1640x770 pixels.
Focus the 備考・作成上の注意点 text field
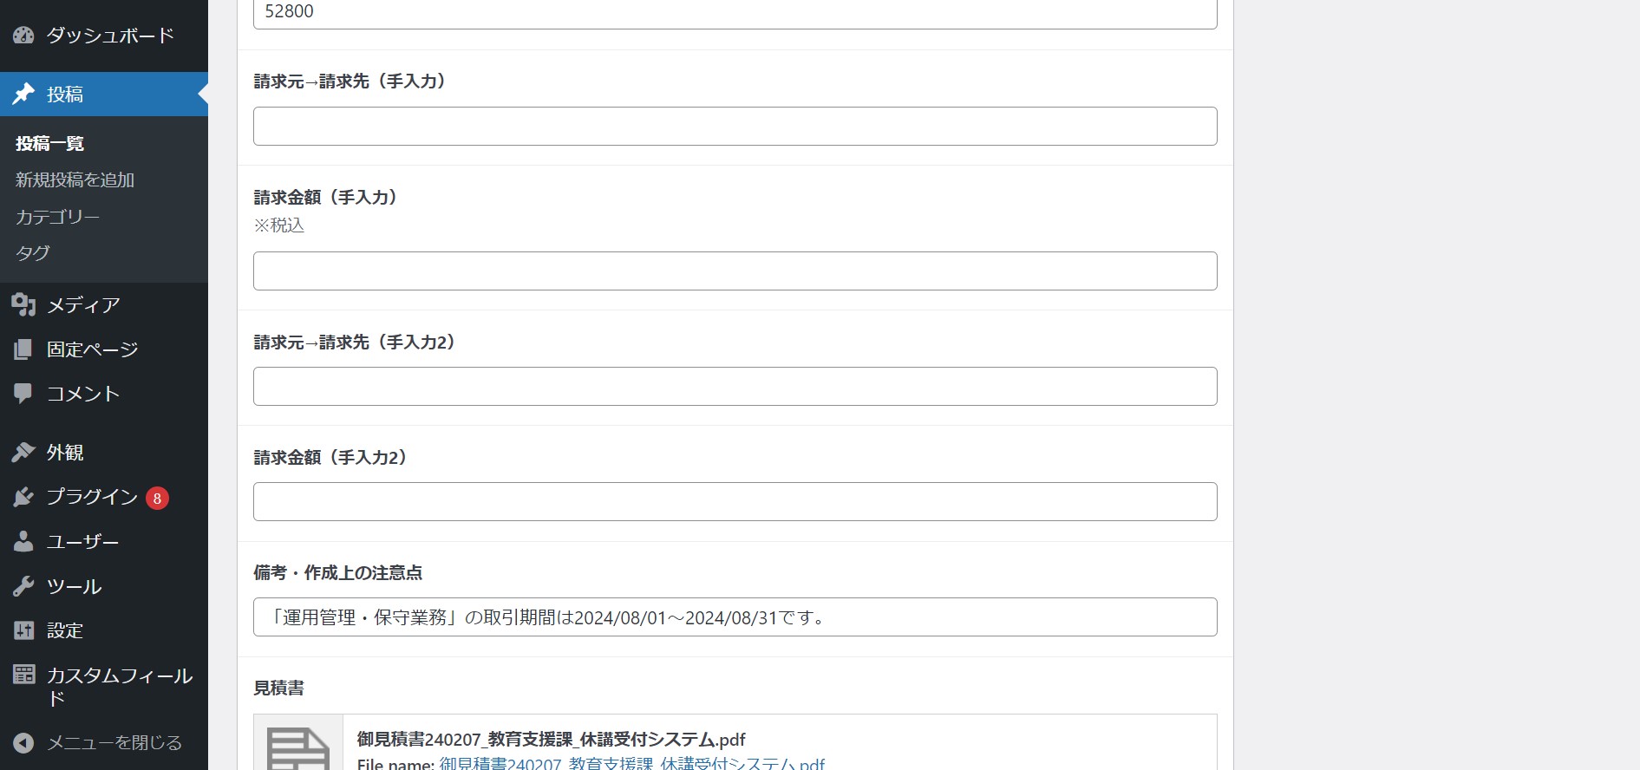[735, 617]
